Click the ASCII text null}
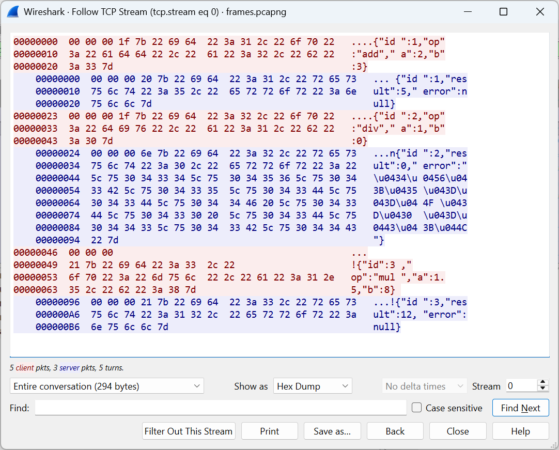 coord(387,327)
